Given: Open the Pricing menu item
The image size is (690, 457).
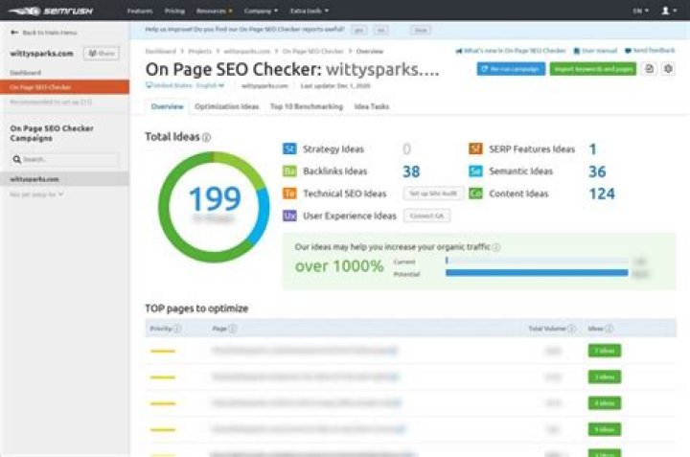Looking at the screenshot, I should pos(174,11).
